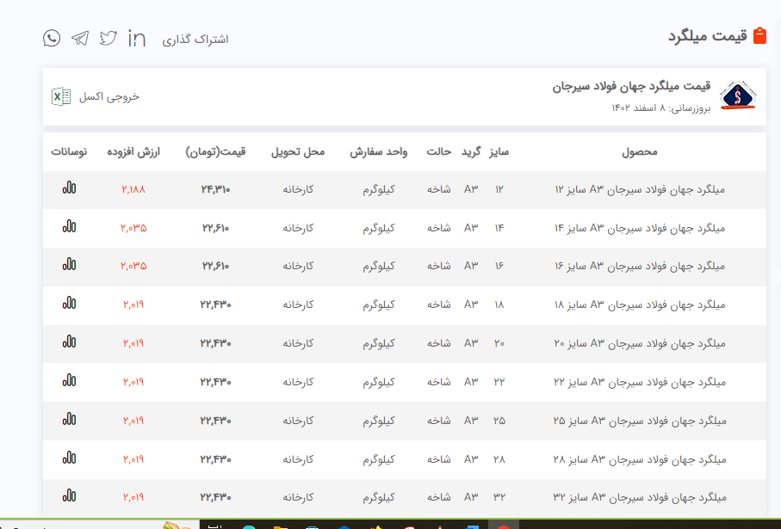
Task: Open the price chart for size 14 rebar
Action: point(69,226)
